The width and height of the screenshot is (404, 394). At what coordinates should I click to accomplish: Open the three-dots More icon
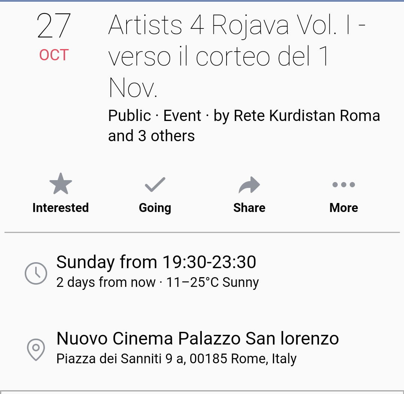344,184
